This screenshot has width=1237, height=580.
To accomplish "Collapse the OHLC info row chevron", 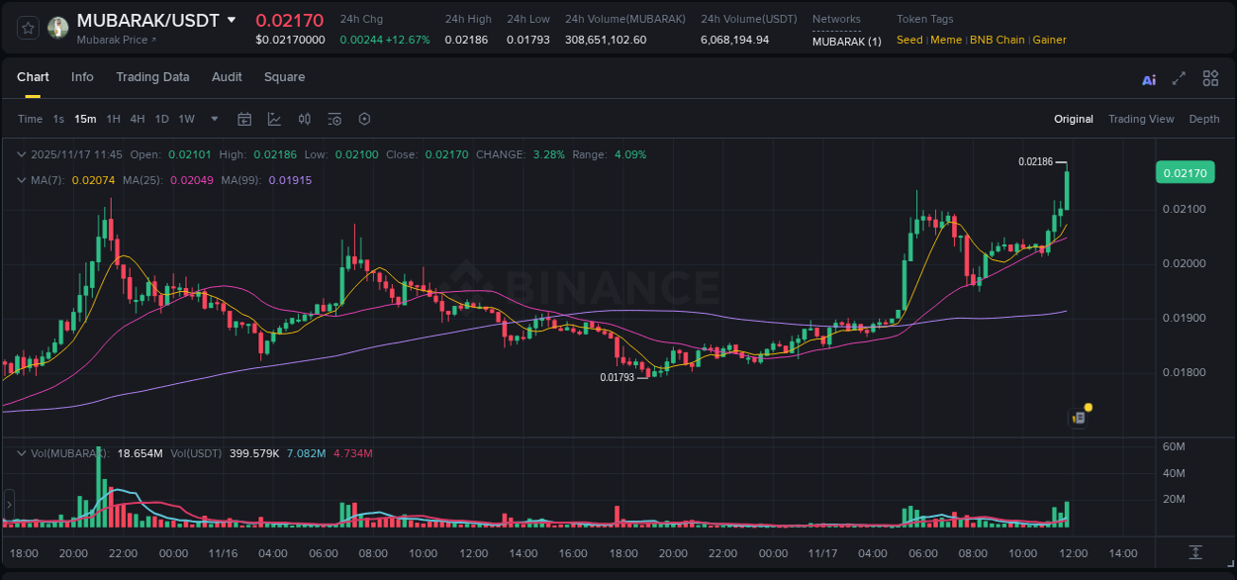I will pyautogui.click(x=22, y=154).
